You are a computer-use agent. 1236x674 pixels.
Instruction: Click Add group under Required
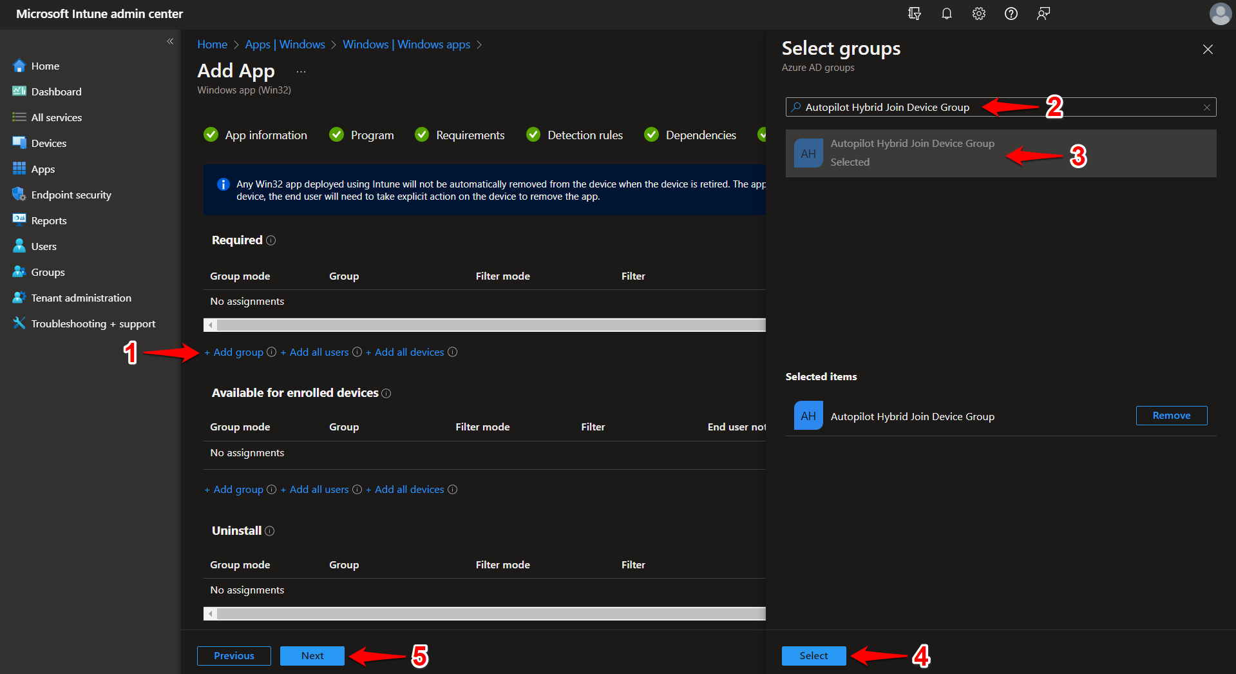(x=233, y=352)
